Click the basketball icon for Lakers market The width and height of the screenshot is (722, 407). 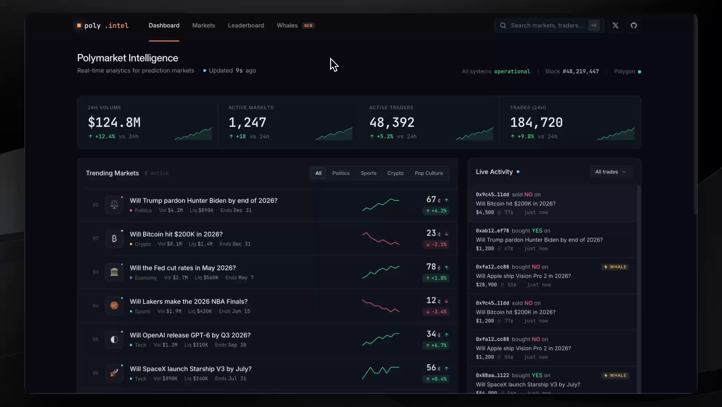click(114, 306)
